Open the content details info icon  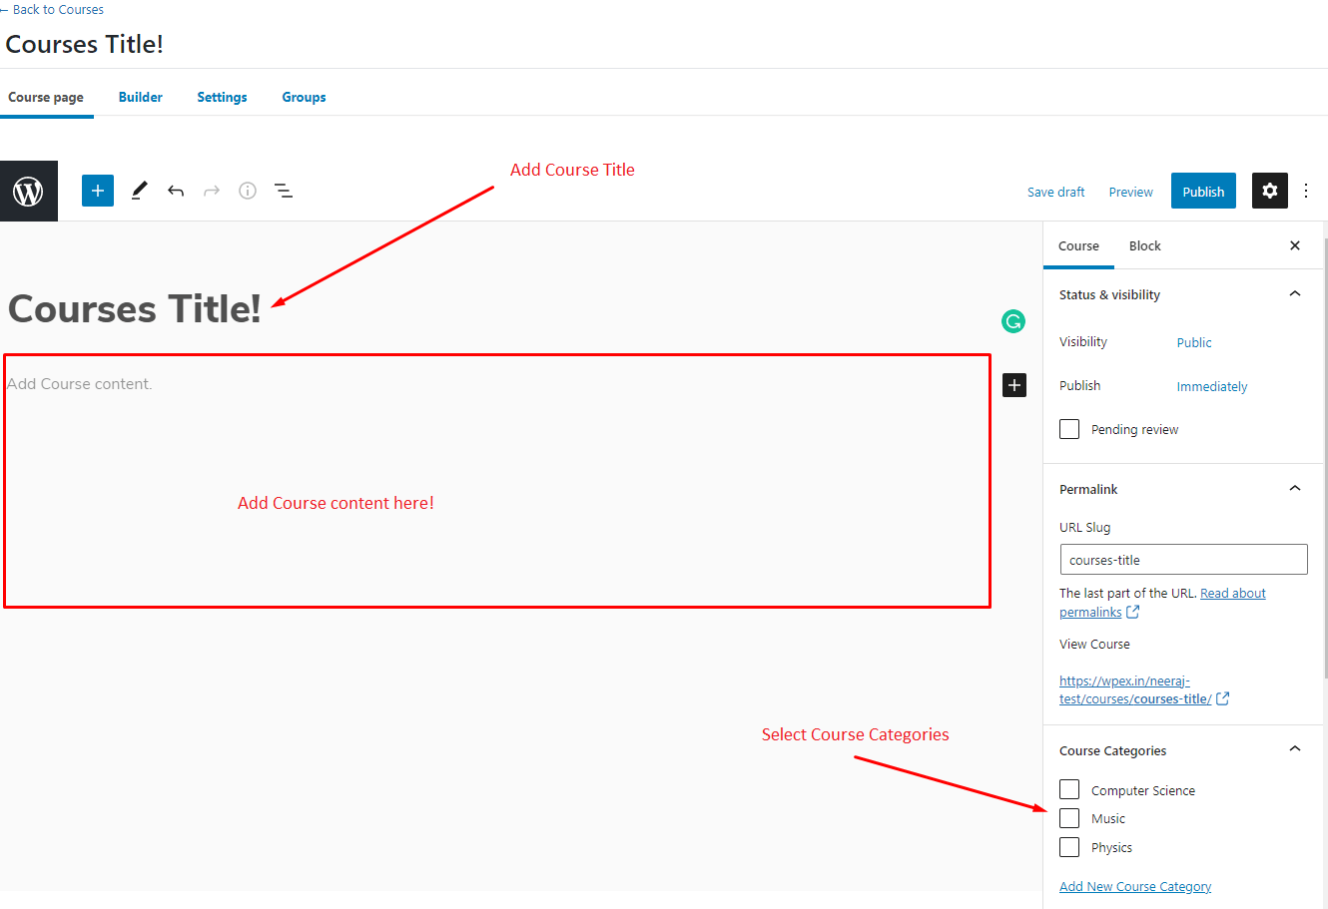coord(248,191)
